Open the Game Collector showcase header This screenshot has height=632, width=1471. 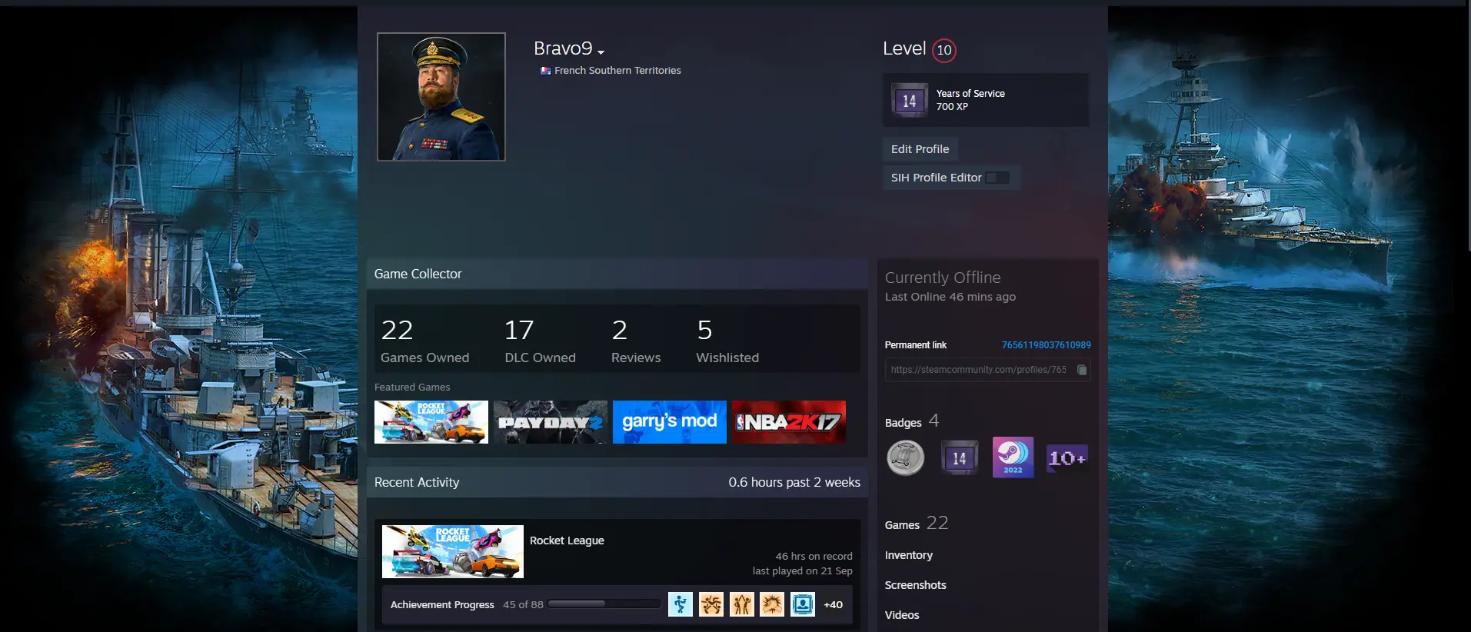(617, 274)
